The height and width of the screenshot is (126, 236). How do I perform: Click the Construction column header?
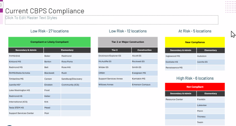[x=144, y=50]
